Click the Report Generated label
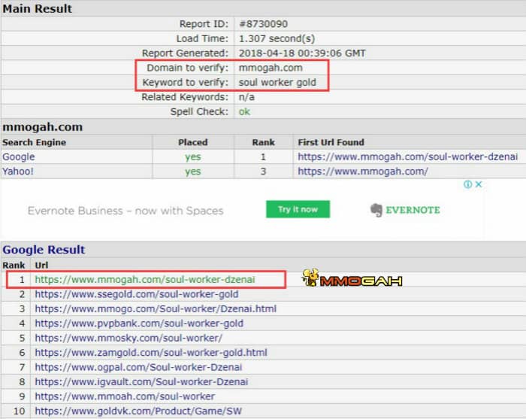This screenshot has height=419, width=526. tap(185, 53)
